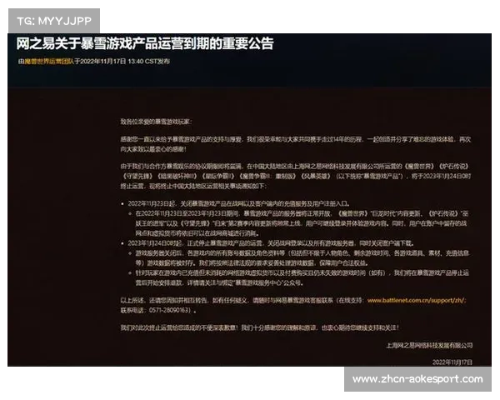
Task: Click the sub-bullet starting 针对玩家在游戏内已充值
Action: pyautogui.click(x=302, y=277)
